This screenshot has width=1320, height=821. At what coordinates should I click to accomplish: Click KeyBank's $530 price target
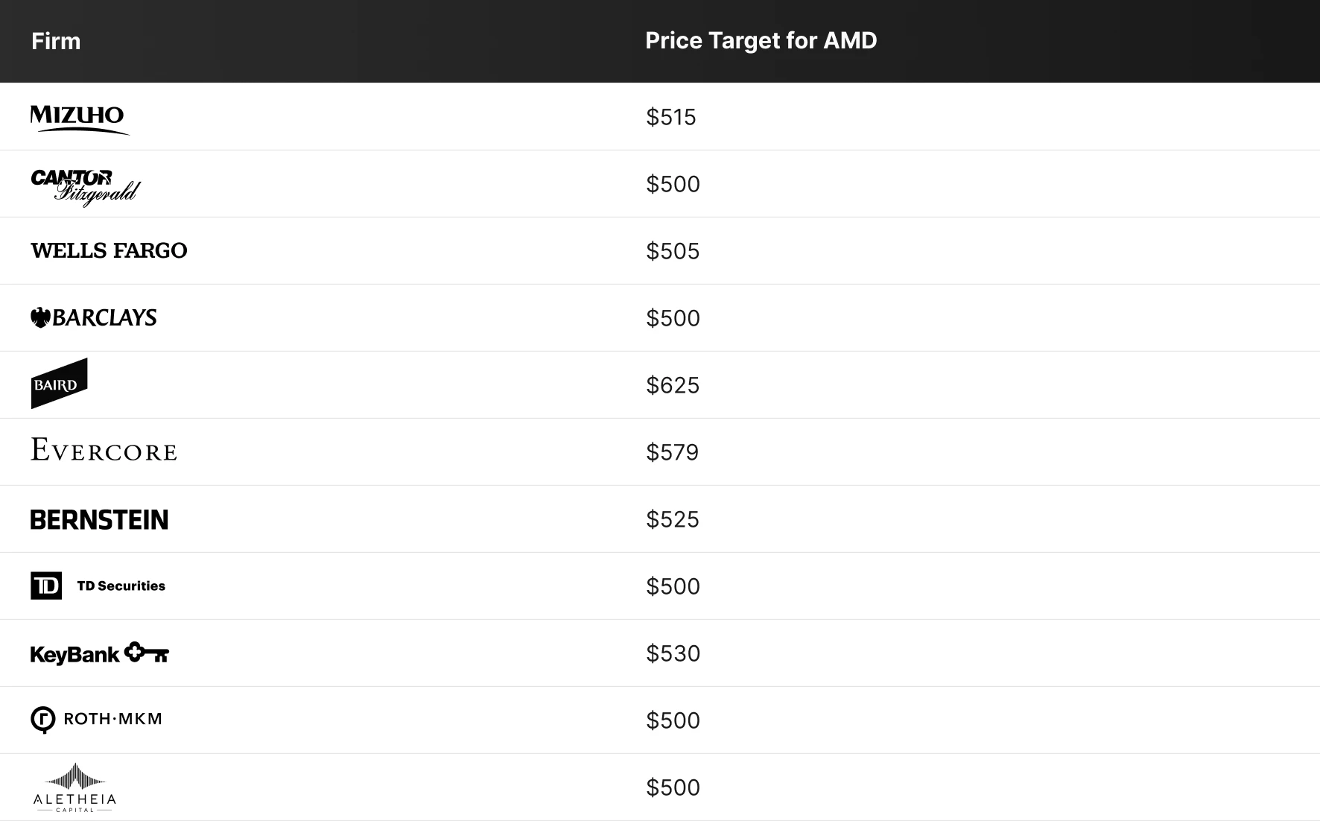click(673, 653)
